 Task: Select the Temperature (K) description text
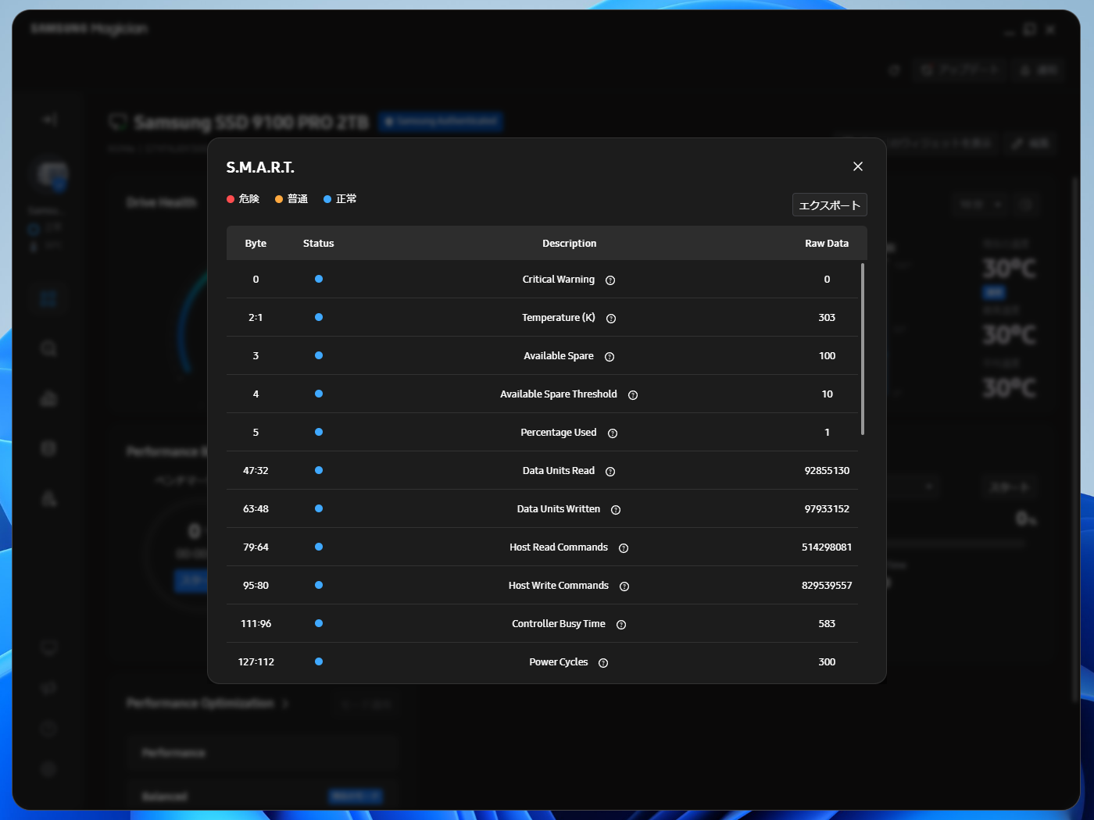559,318
